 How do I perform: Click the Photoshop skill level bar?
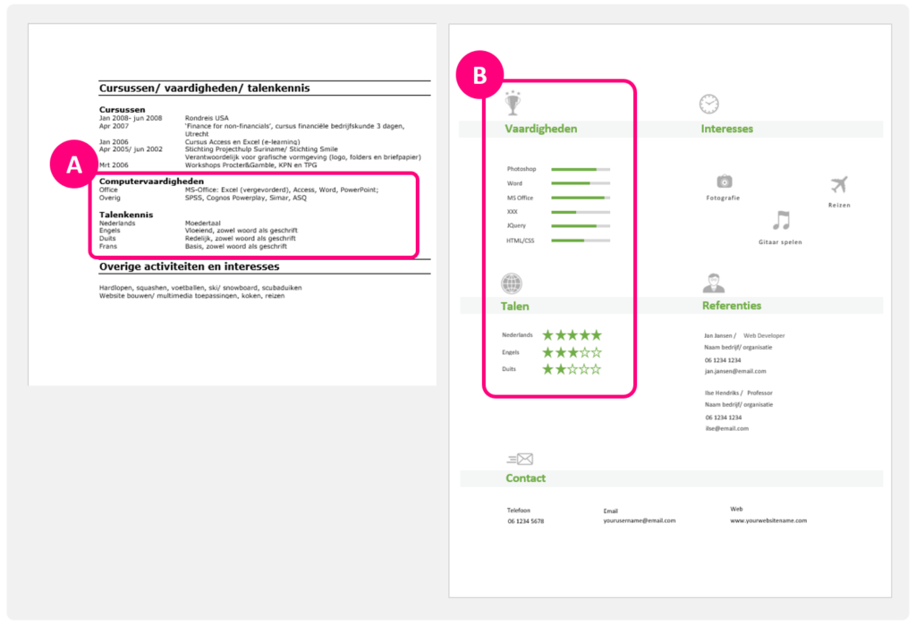coord(581,169)
